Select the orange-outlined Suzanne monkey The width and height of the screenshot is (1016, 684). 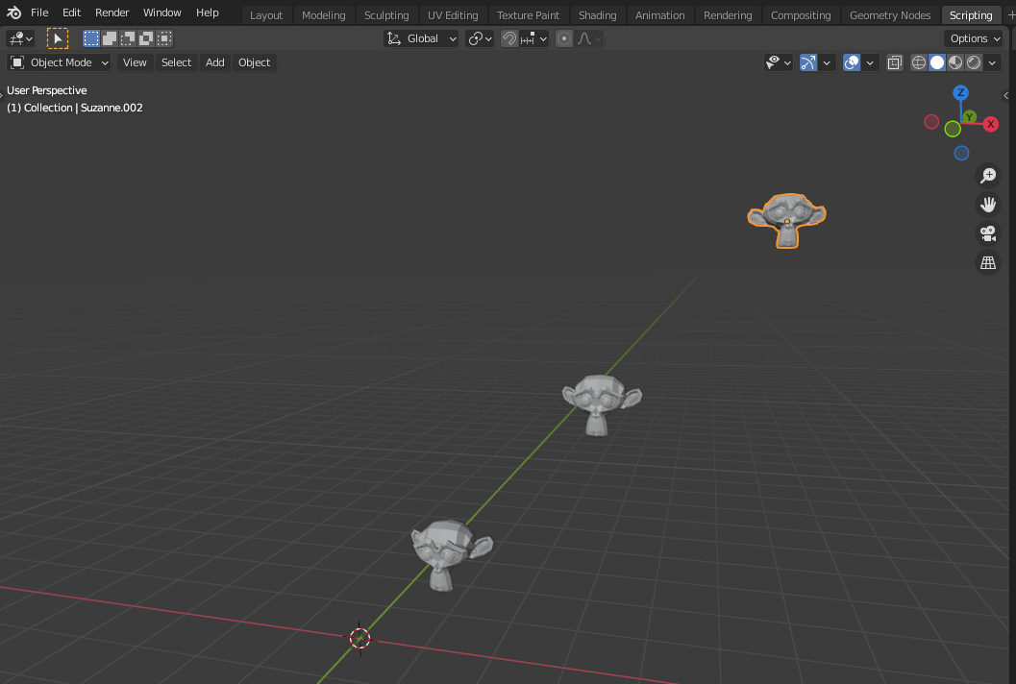(786, 220)
